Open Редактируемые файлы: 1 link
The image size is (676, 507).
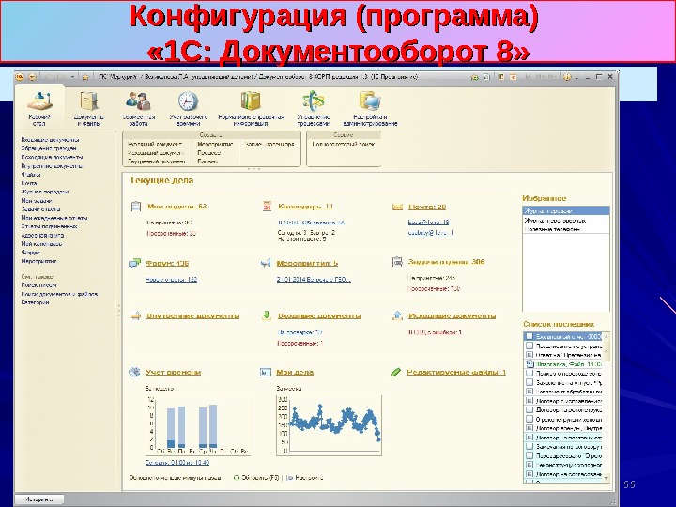tap(456, 373)
